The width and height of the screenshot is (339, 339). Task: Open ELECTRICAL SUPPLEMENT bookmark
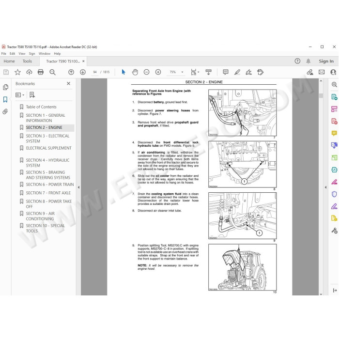(48, 148)
